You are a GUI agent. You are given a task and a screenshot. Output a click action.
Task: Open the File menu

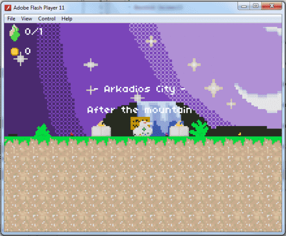[x=12, y=18]
